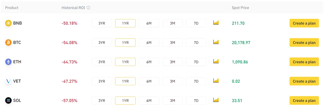Select 7D period for BNB
Viewport: 327px width, 108px height.
(196, 23)
